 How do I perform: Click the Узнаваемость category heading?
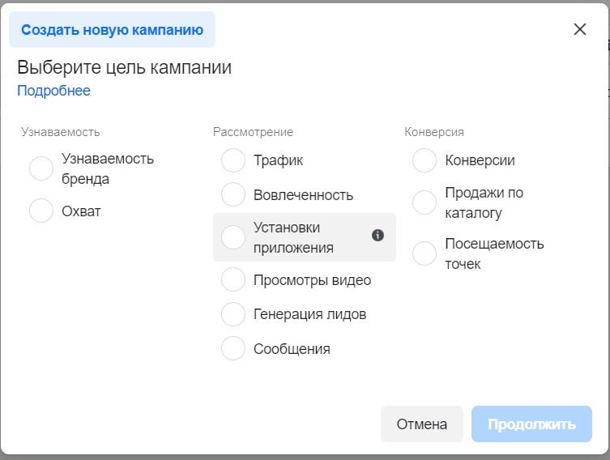[x=60, y=132]
